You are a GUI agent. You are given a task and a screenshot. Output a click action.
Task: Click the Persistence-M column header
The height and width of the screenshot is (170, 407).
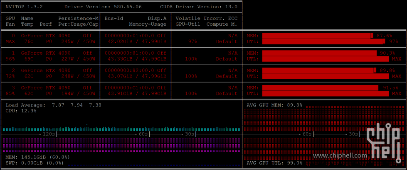pos(79,18)
